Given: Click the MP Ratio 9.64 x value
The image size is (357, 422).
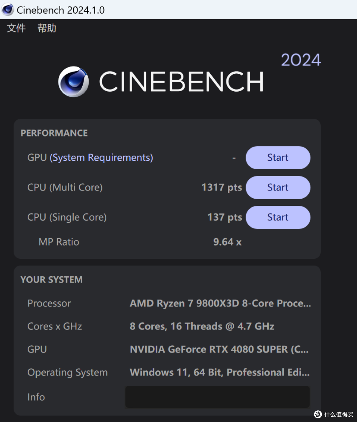Looking at the screenshot, I should pos(226,242).
